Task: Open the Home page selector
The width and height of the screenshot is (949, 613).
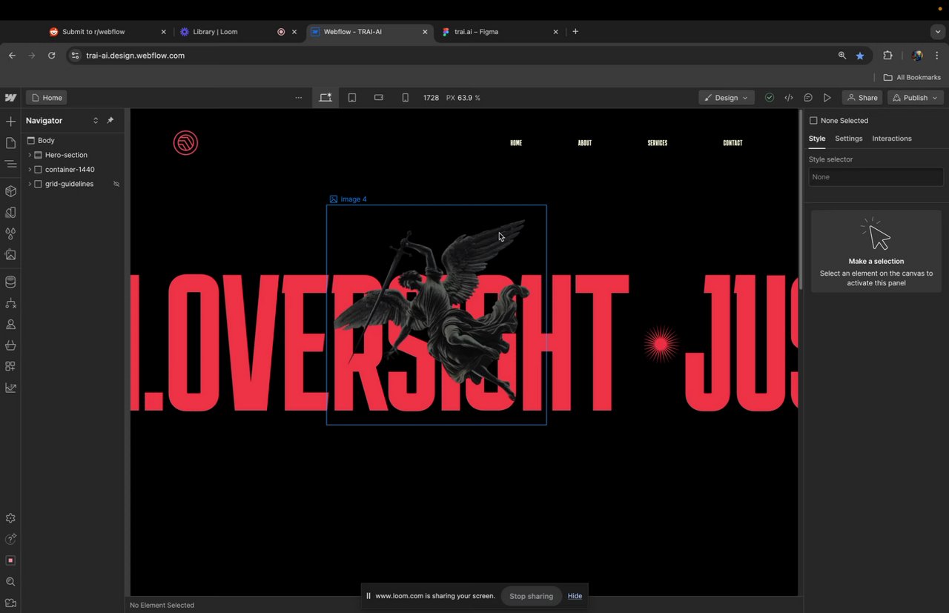Action: tap(47, 98)
